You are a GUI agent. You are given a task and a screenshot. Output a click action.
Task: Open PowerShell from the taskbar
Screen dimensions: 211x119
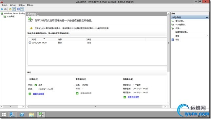click(x=22, y=114)
